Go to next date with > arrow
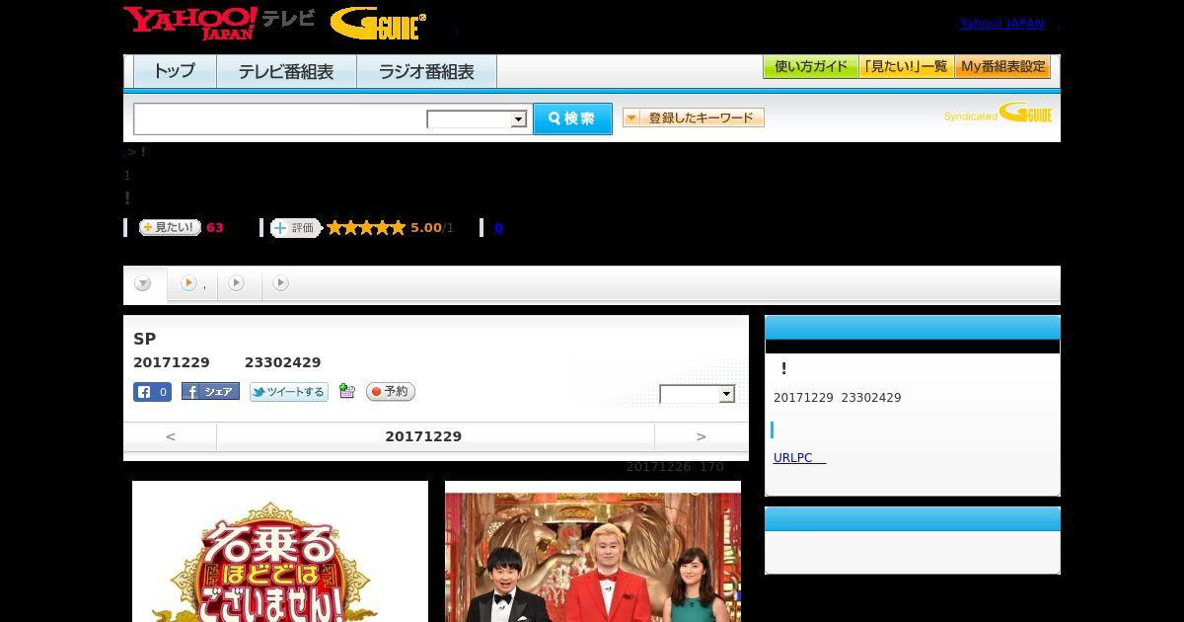Viewport: 1184px width, 622px height. point(702,436)
